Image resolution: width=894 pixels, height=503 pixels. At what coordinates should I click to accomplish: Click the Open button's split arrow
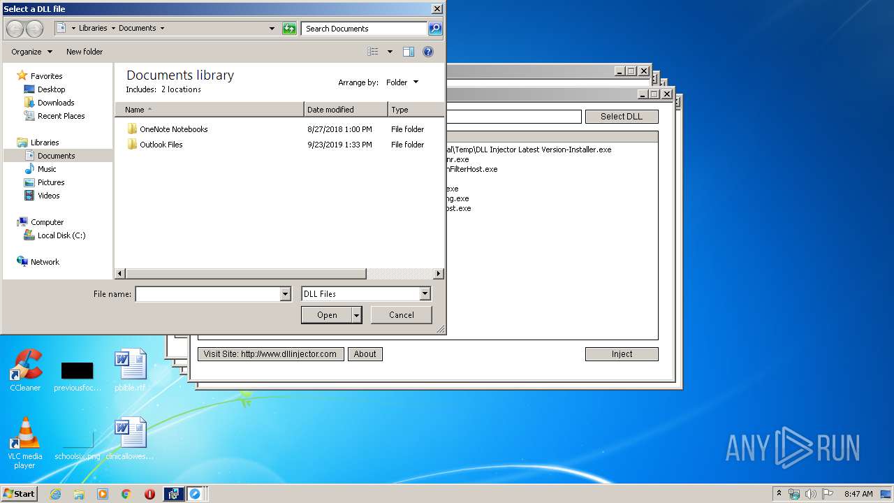tap(357, 315)
